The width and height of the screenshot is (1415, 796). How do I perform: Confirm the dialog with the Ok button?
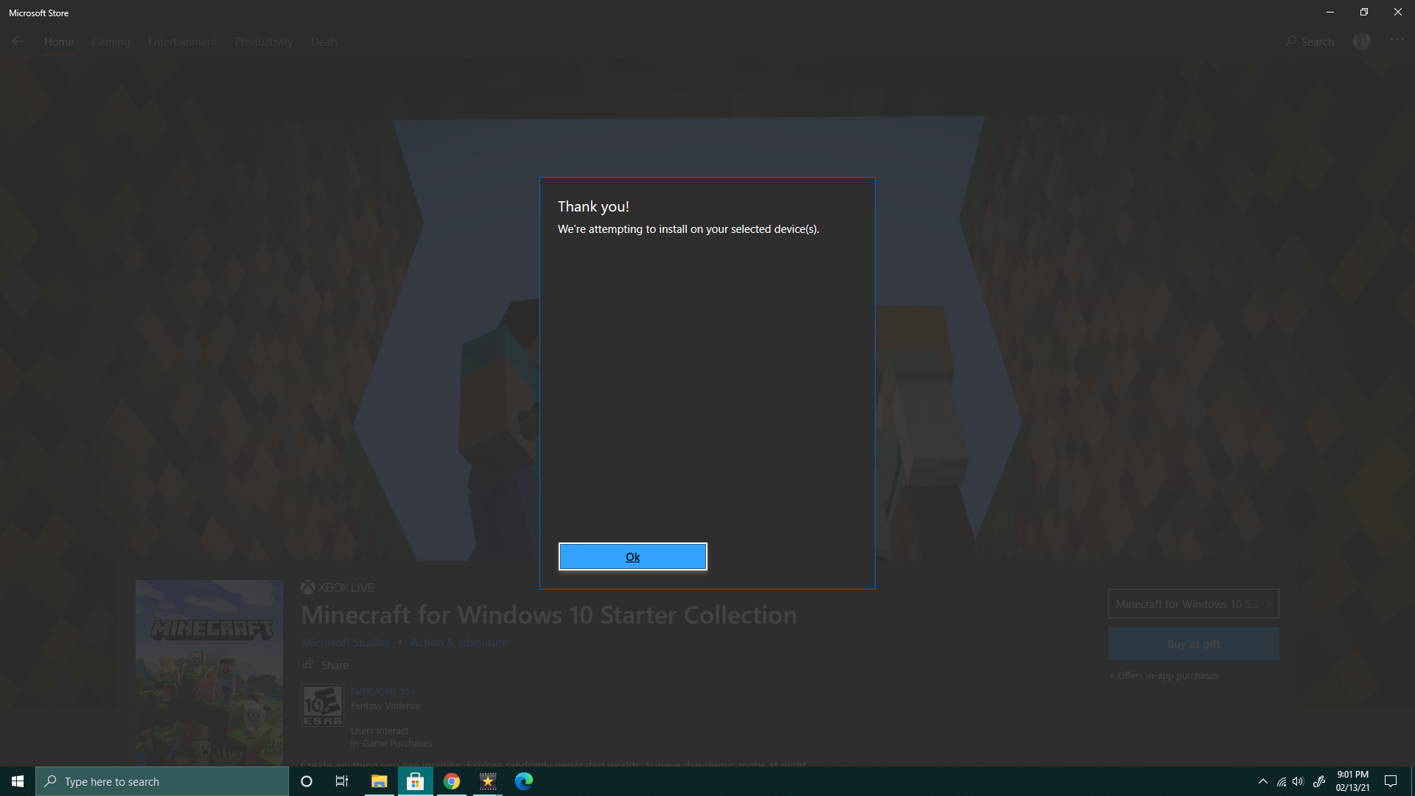point(632,556)
